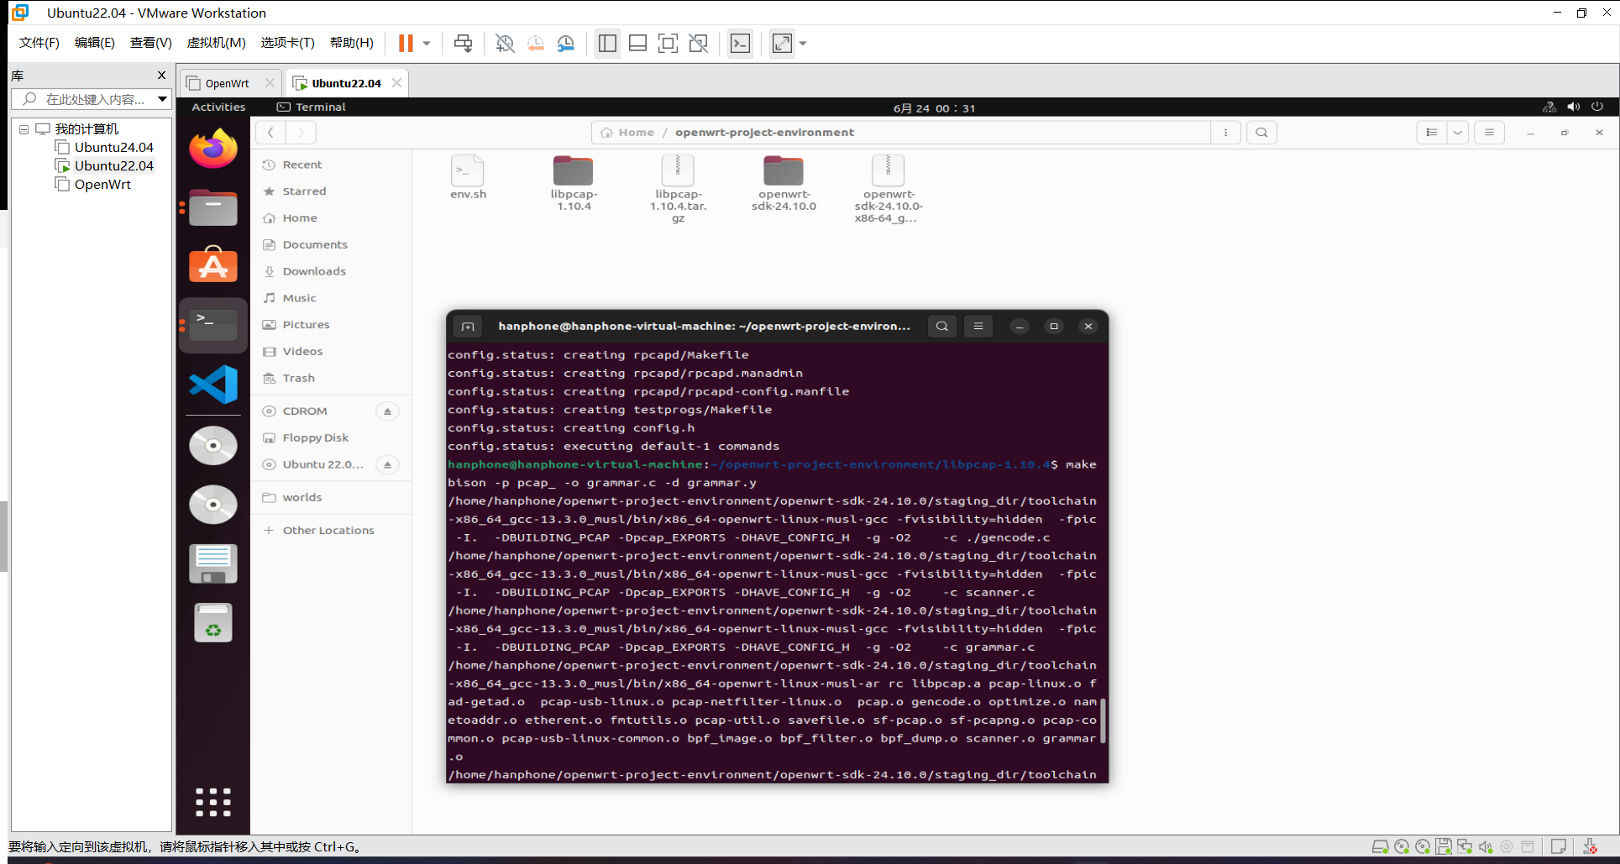Open the terminal hamburger menu
The height and width of the screenshot is (864, 1620).
pos(978,327)
